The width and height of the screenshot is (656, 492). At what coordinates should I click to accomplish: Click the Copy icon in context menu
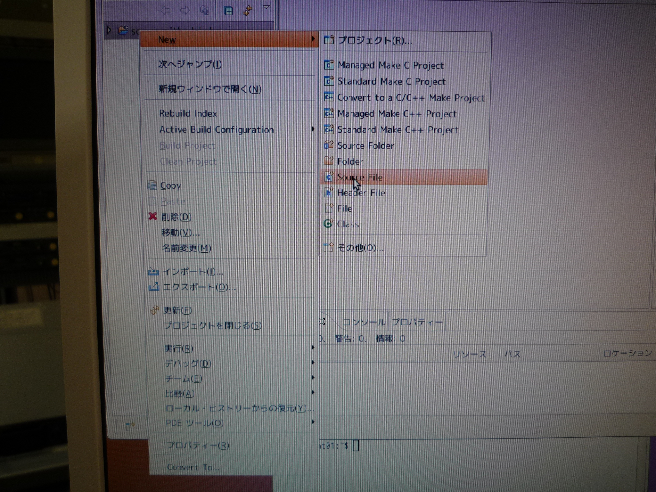tap(152, 185)
